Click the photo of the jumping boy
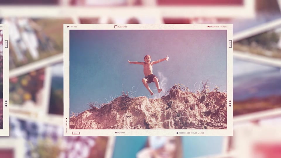 (148, 80)
